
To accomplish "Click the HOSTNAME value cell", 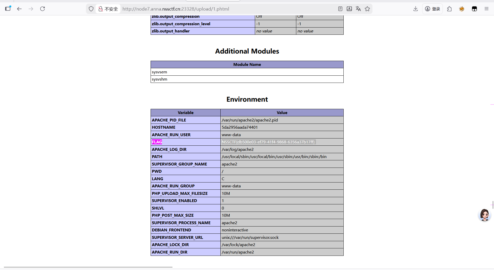I will 240,127.
